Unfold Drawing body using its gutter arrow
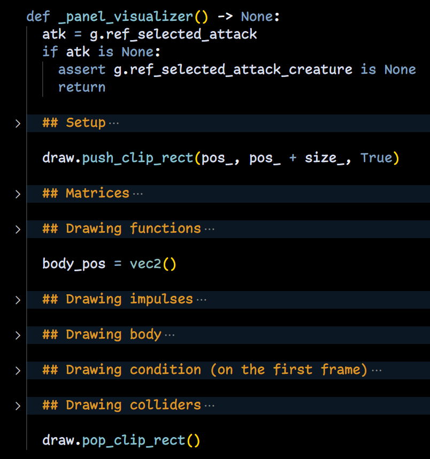Screen dimensions: 430x459 point(18,335)
